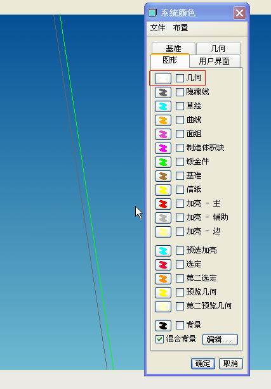Switch to the 几何 tab
The width and height of the screenshot is (271, 389).
point(218,48)
